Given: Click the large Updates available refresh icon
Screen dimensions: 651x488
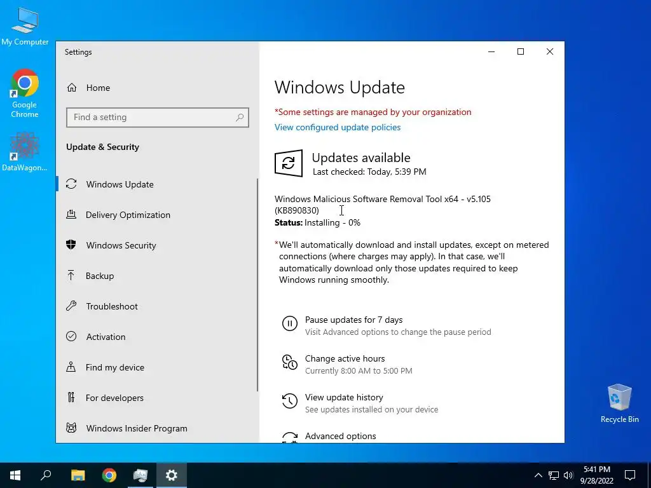Looking at the screenshot, I should (x=289, y=163).
